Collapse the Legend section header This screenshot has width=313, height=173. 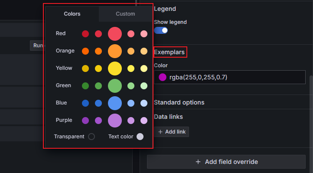click(x=165, y=9)
